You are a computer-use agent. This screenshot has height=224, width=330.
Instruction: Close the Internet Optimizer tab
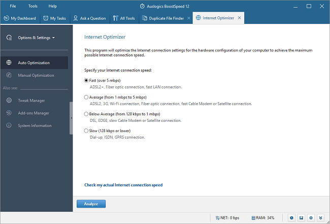coord(239,18)
